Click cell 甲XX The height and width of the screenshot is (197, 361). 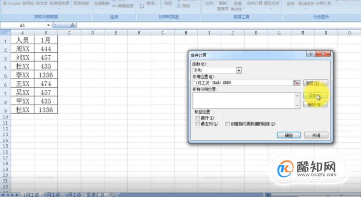click(22, 101)
